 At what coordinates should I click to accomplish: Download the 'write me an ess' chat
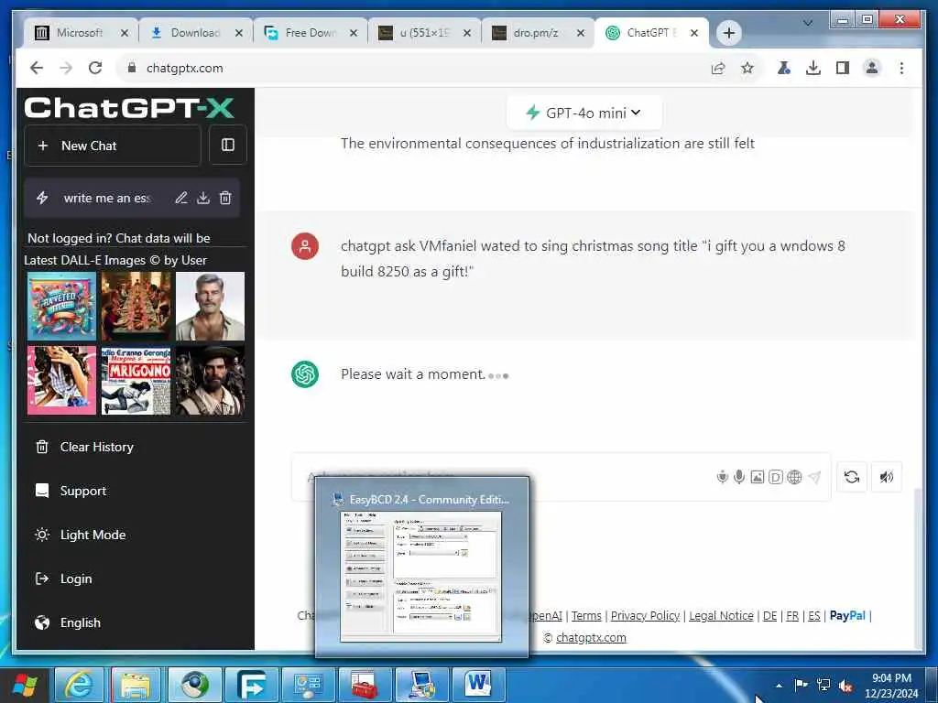tap(203, 198)
